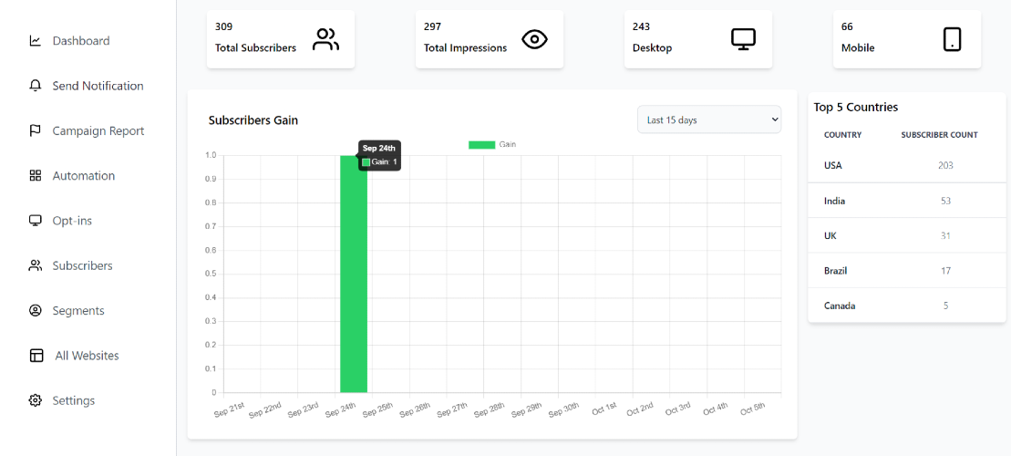The height and width of the screenshot is (456, 1011).
Task: Click the Oct 5th axis label
Action: click(752, 409)
